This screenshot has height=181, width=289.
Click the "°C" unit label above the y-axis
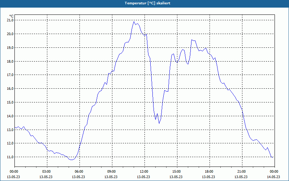pos(12,16)
